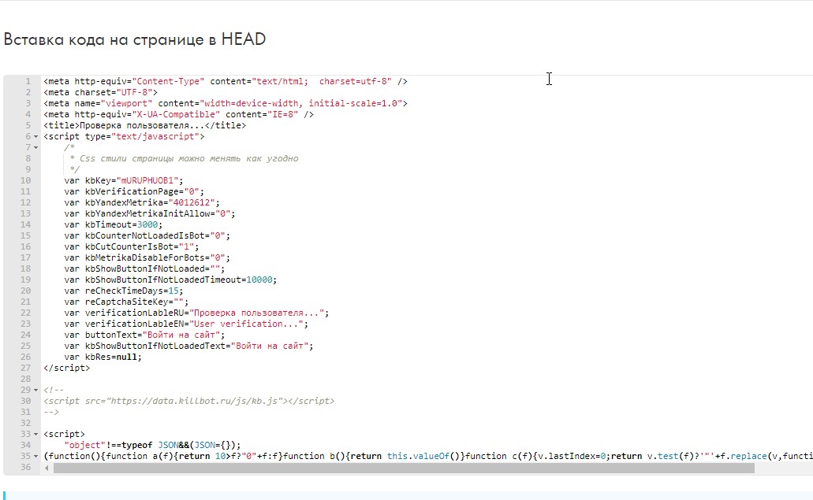This screenshot has width=813, height=500.
Task: Click the verificationLableEN string "User verification..."
Action: pyautogui.click(x=246, y=324)
